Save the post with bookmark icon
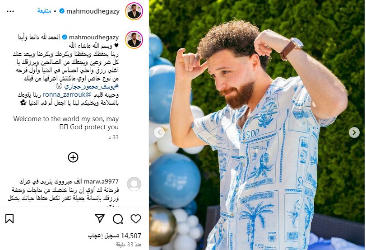The height and width of the screenshot is (250, 366). 9,219
